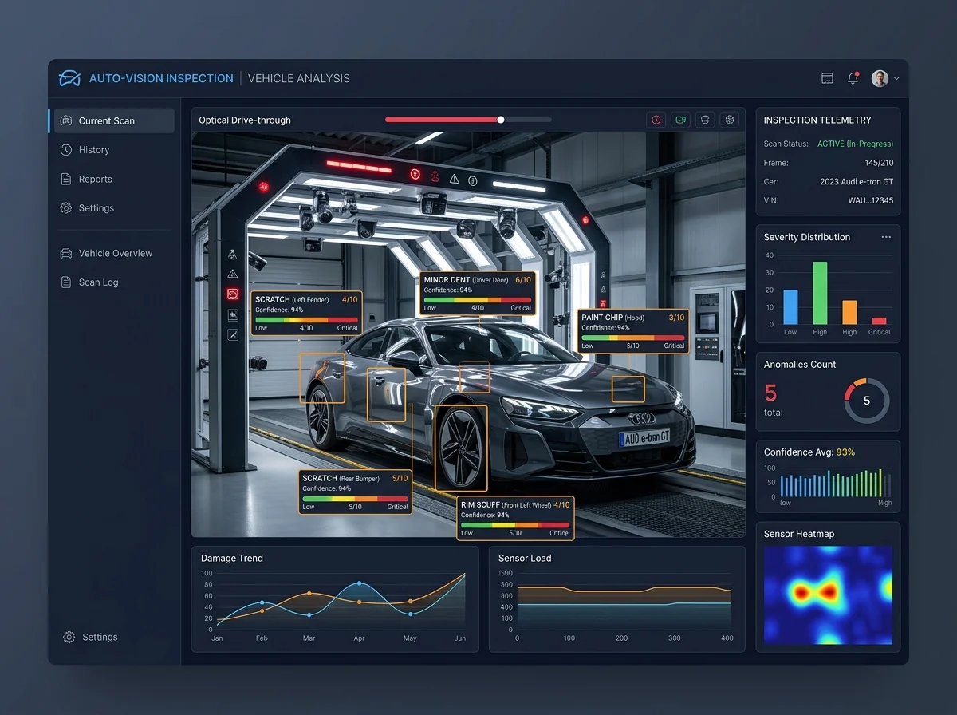Image resolution: width=957 pixels, height=715 pixels.
Task: Click the refresh button in scan toolbar
Action: click(705, 120)
